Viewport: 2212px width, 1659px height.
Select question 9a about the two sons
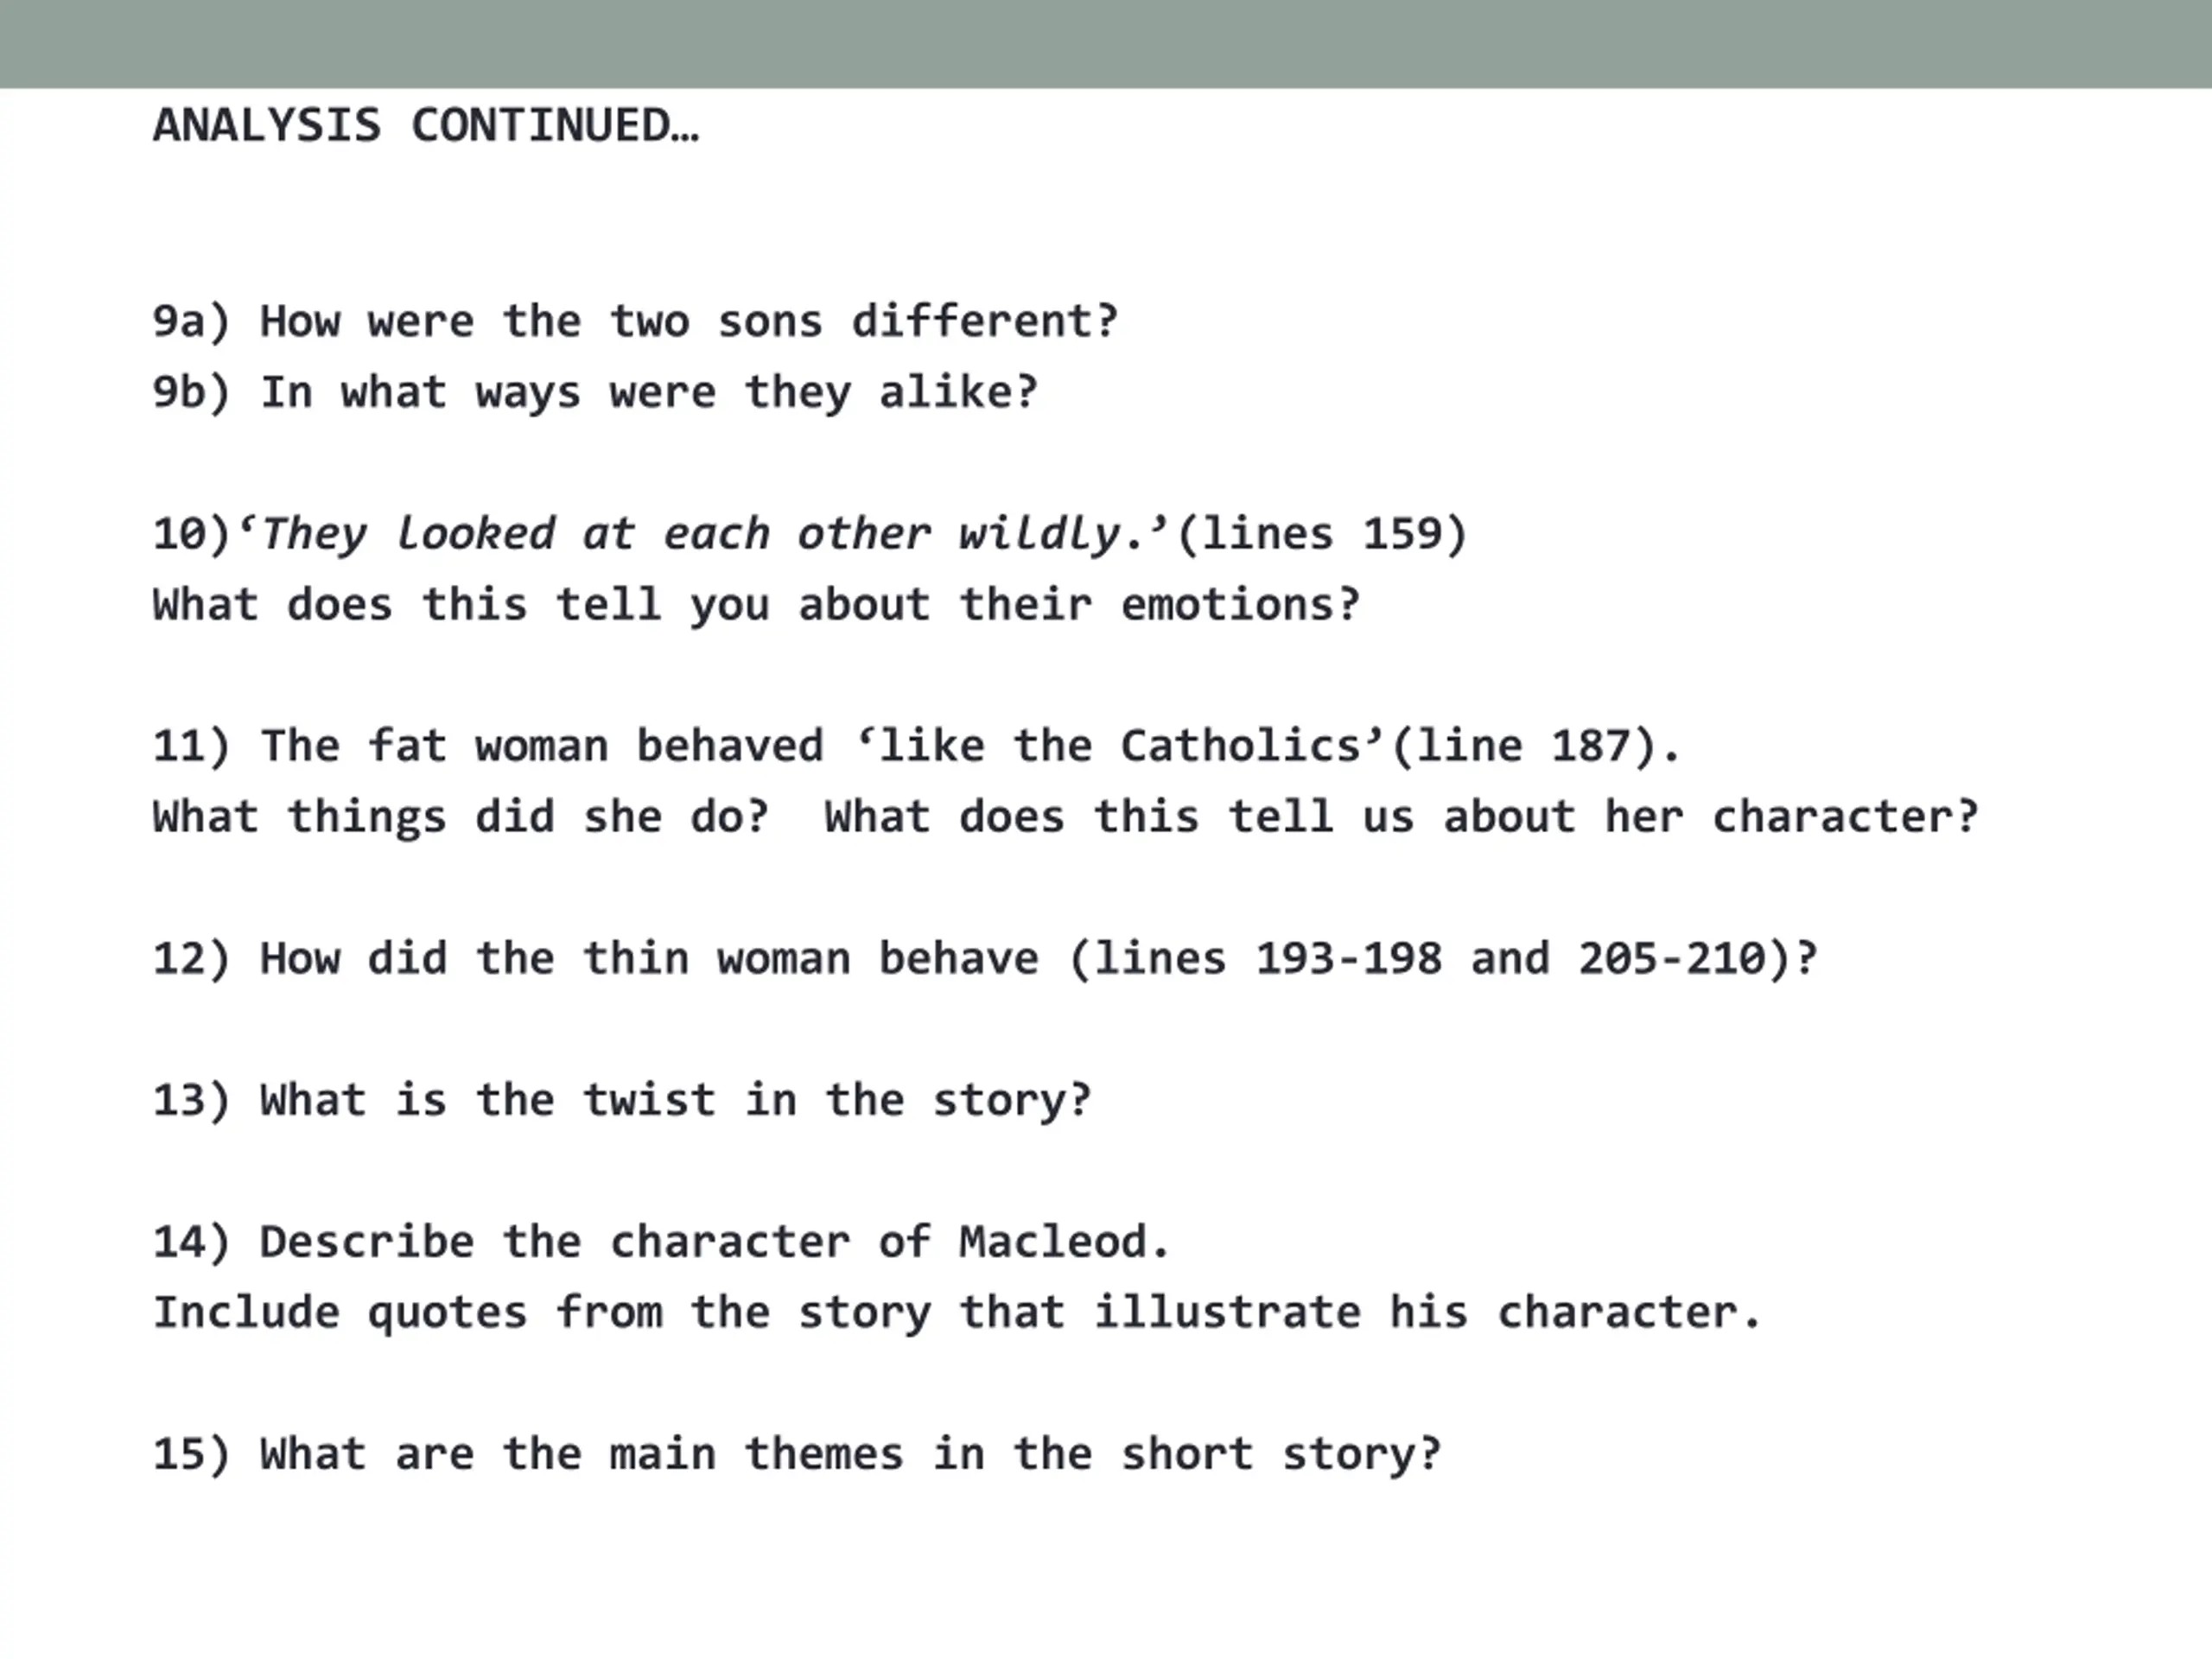coord(635,322)
